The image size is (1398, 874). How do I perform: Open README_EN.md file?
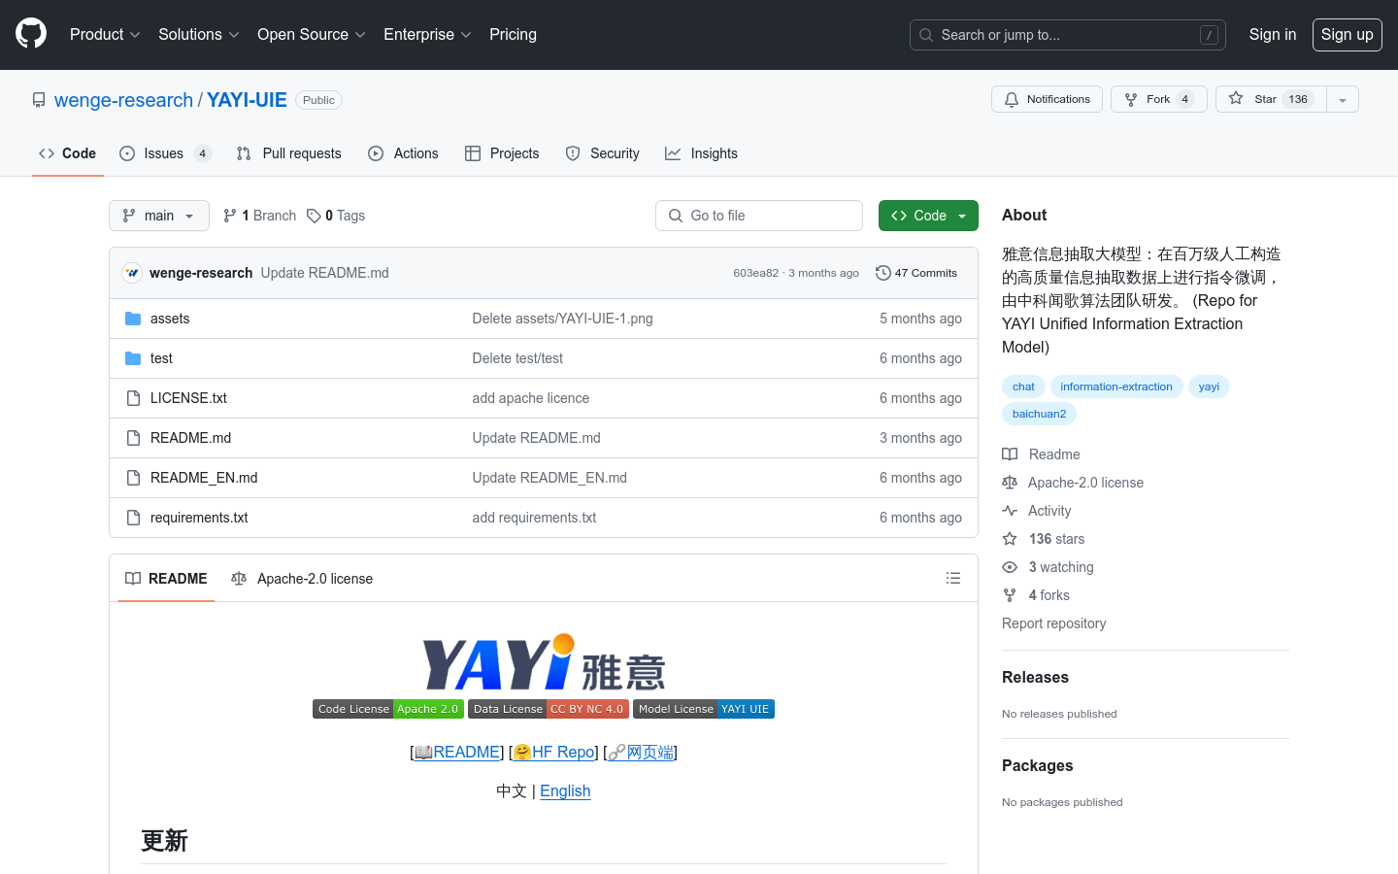pos(204,478)
